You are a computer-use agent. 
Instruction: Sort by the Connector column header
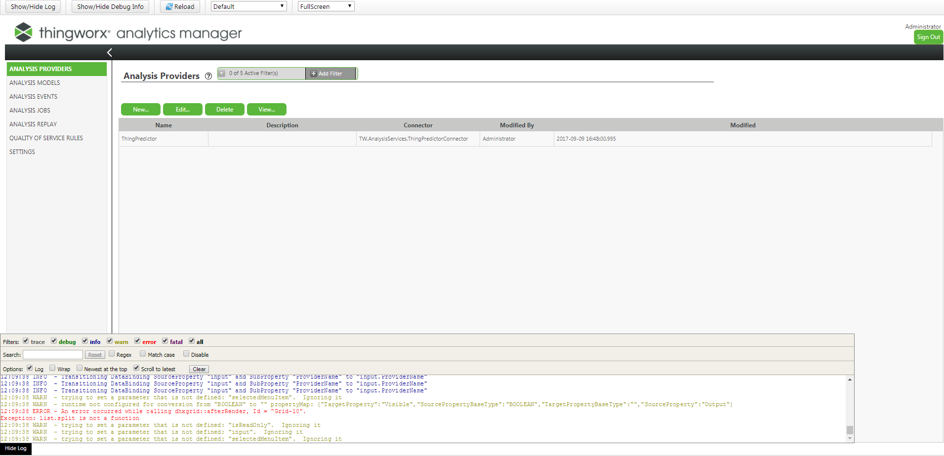tap(418, 125)
